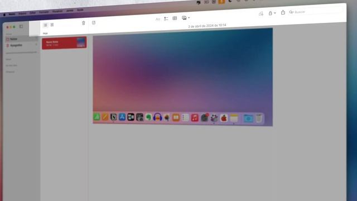Open the Visualizar menu

pos(57,11)
